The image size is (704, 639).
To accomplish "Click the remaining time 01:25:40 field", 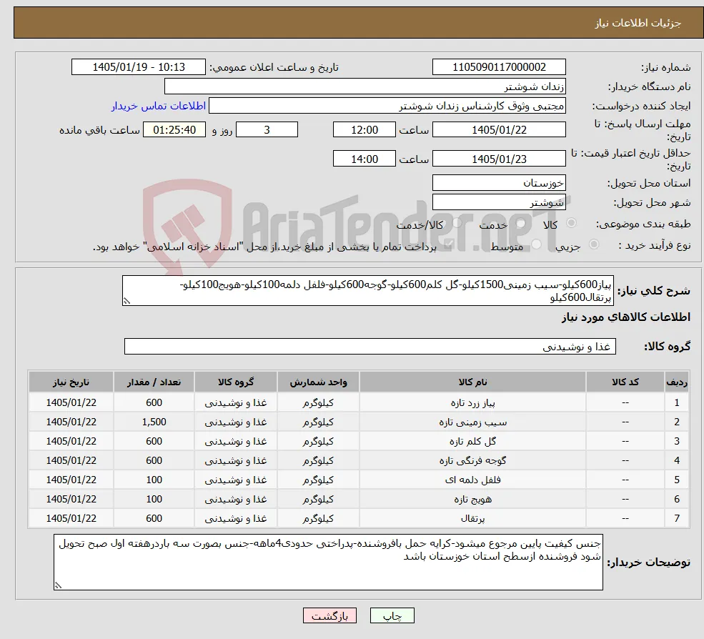I will pos(174,130).
